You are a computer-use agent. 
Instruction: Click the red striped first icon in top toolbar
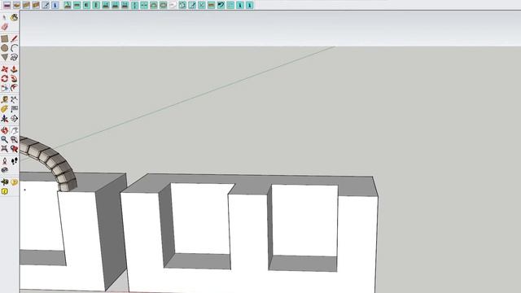[7, 5]
